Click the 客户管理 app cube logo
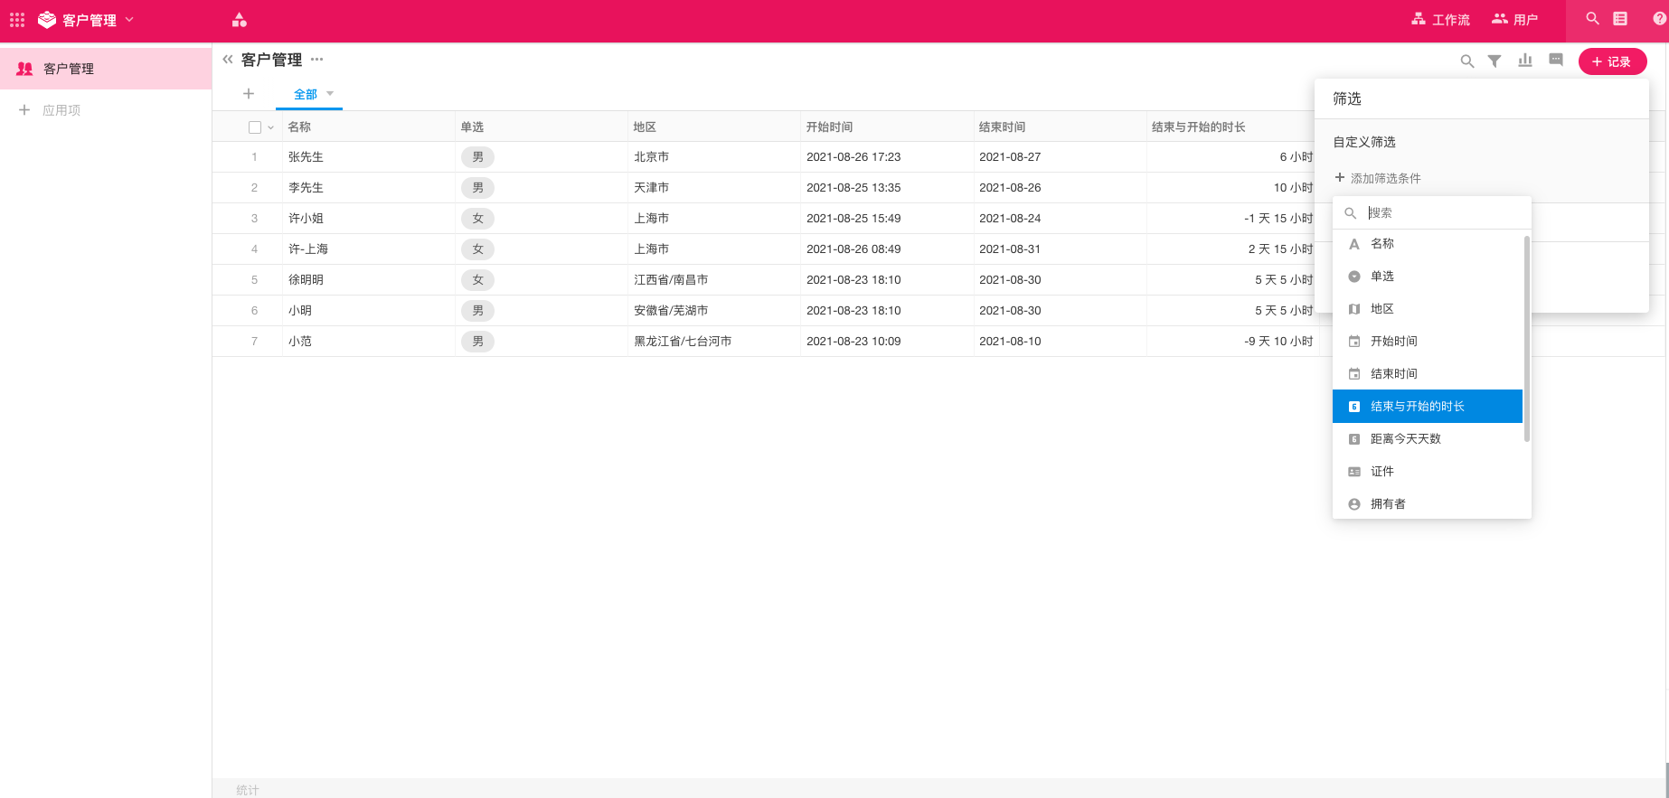 [47, 19]
